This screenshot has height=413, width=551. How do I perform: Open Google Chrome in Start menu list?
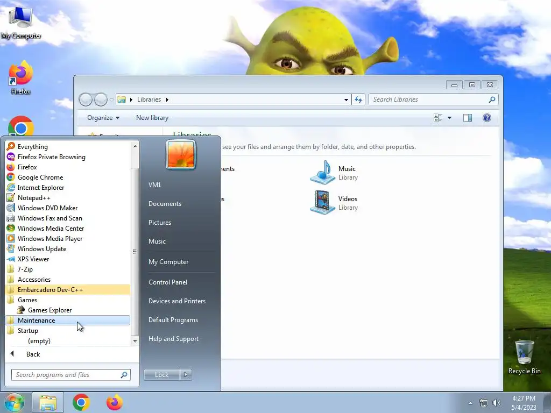[x=68, y=177]
